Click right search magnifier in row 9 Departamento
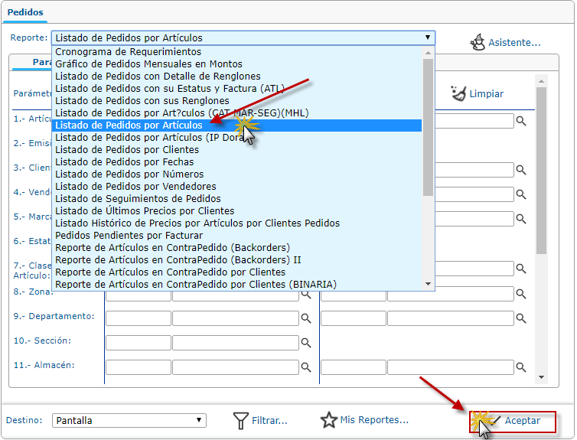The height and width of the screenshot is (440, 577). click(x=520, y=318)
